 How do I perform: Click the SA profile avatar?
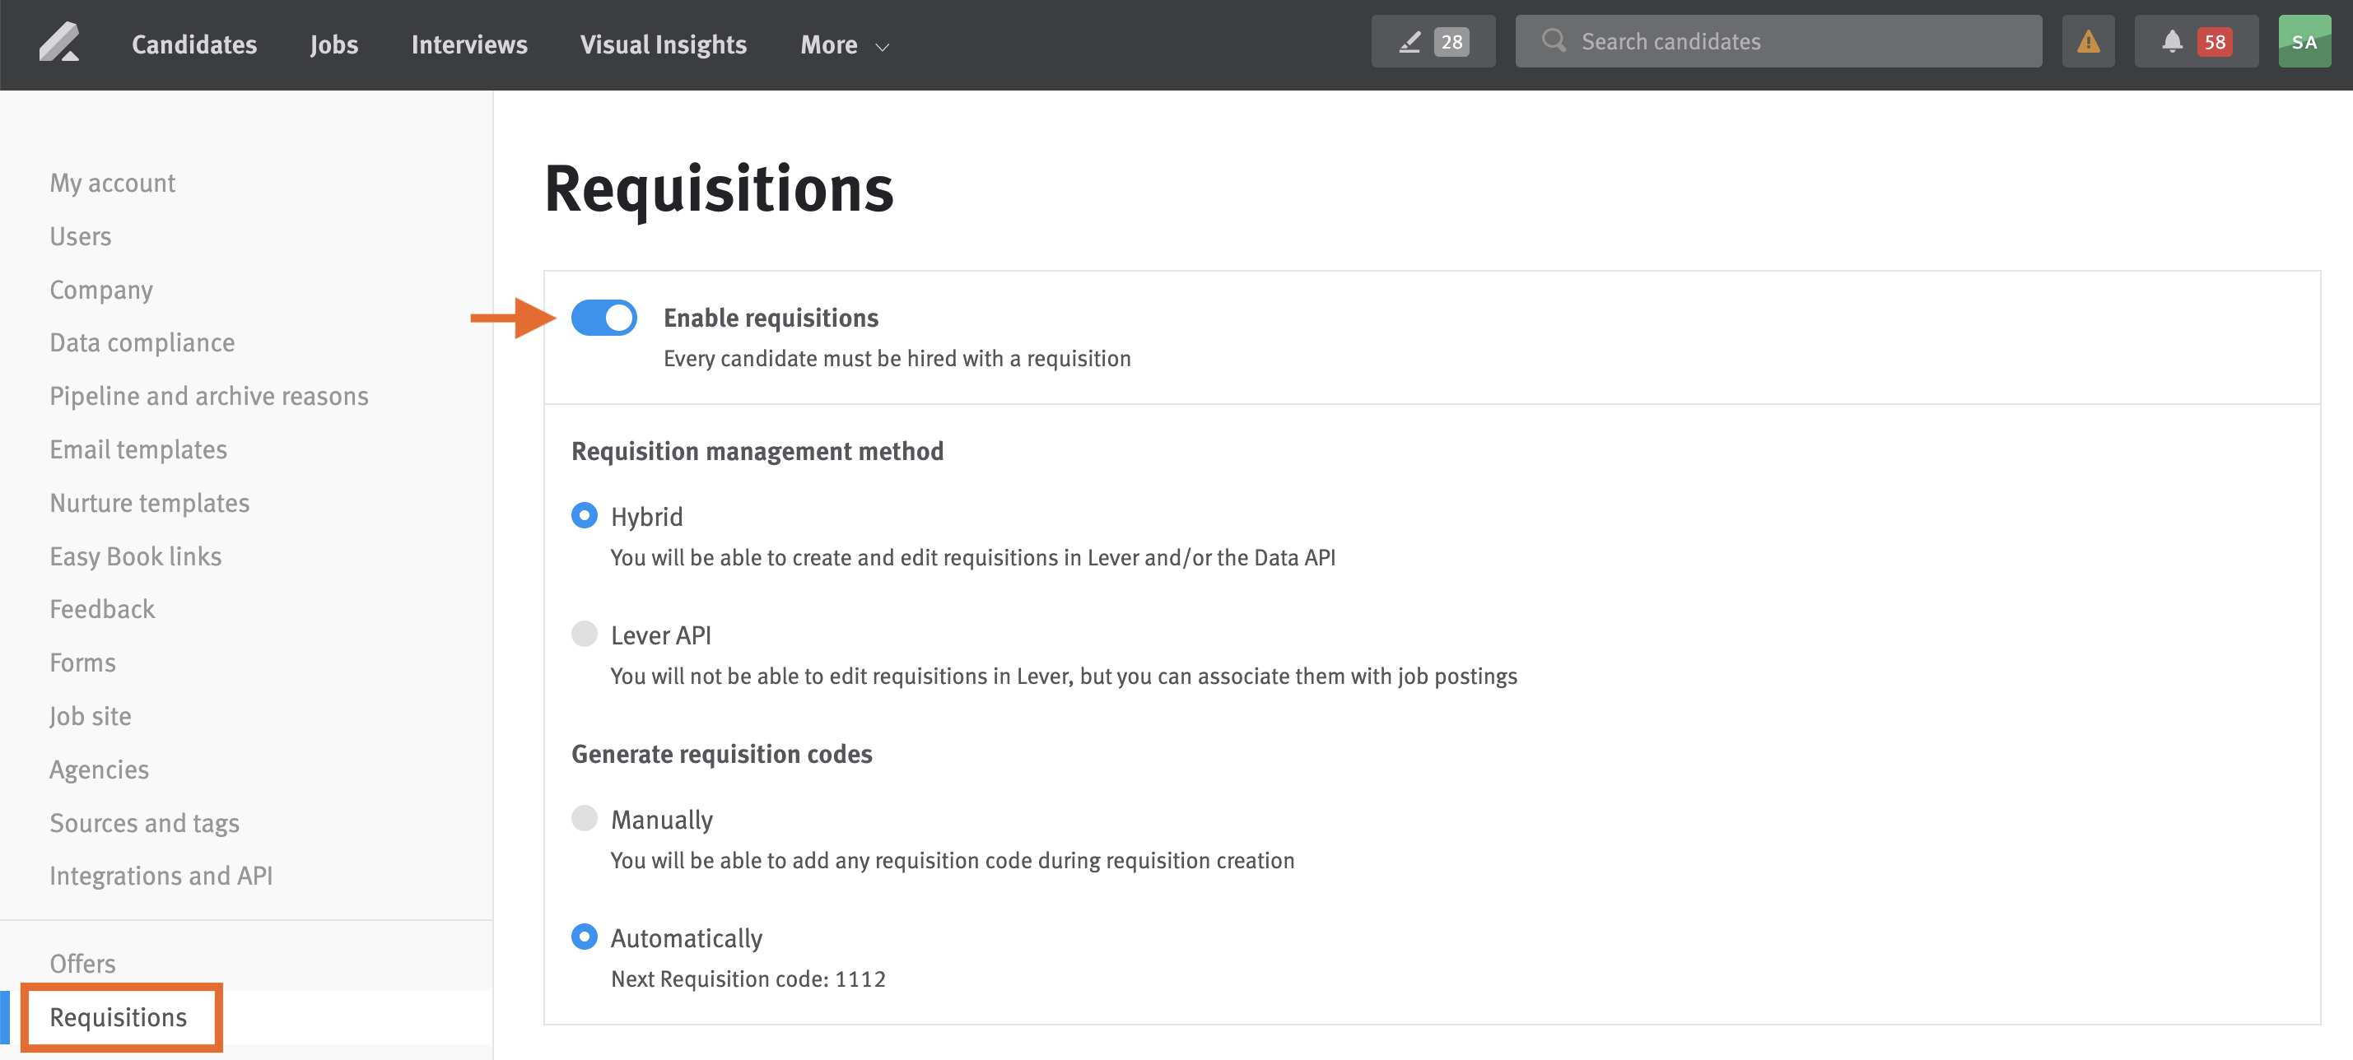tap(2304, 40)
